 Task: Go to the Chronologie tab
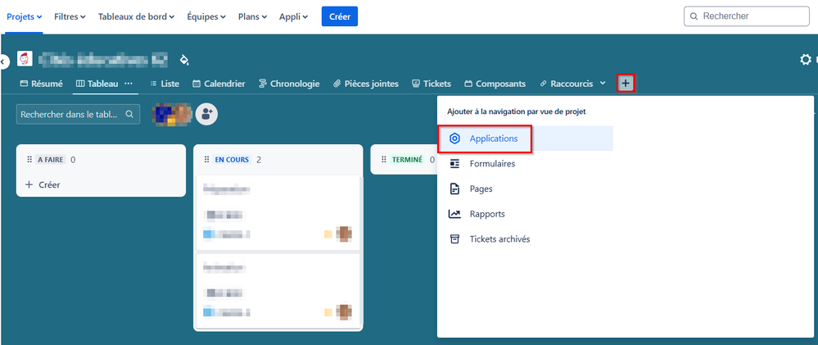(289, 84)
